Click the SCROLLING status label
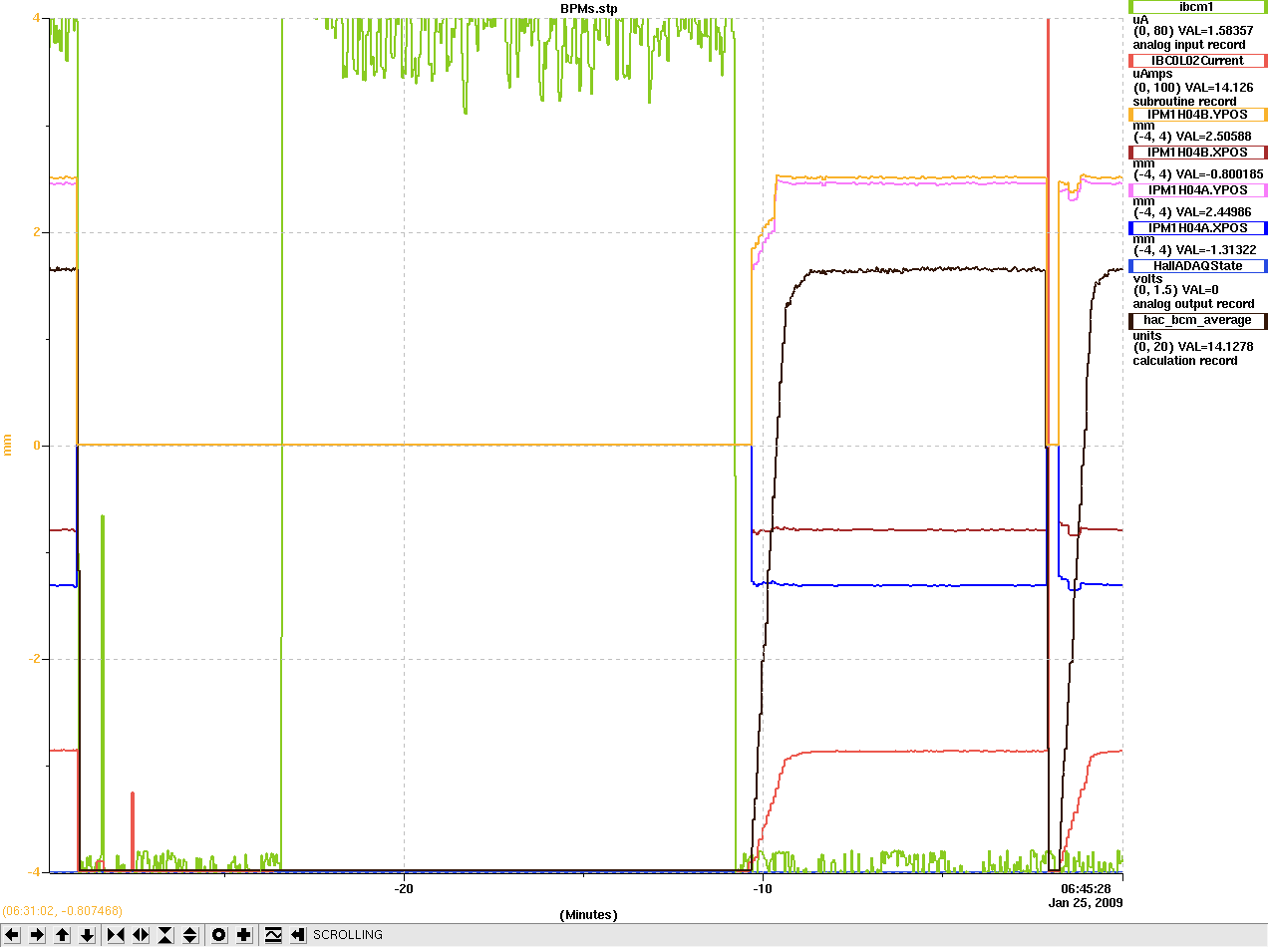The image size is (1268, 947). click(348, 935)
